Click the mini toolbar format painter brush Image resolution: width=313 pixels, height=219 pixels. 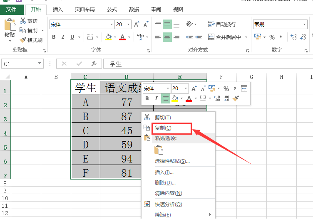click(x=236, y=98)
